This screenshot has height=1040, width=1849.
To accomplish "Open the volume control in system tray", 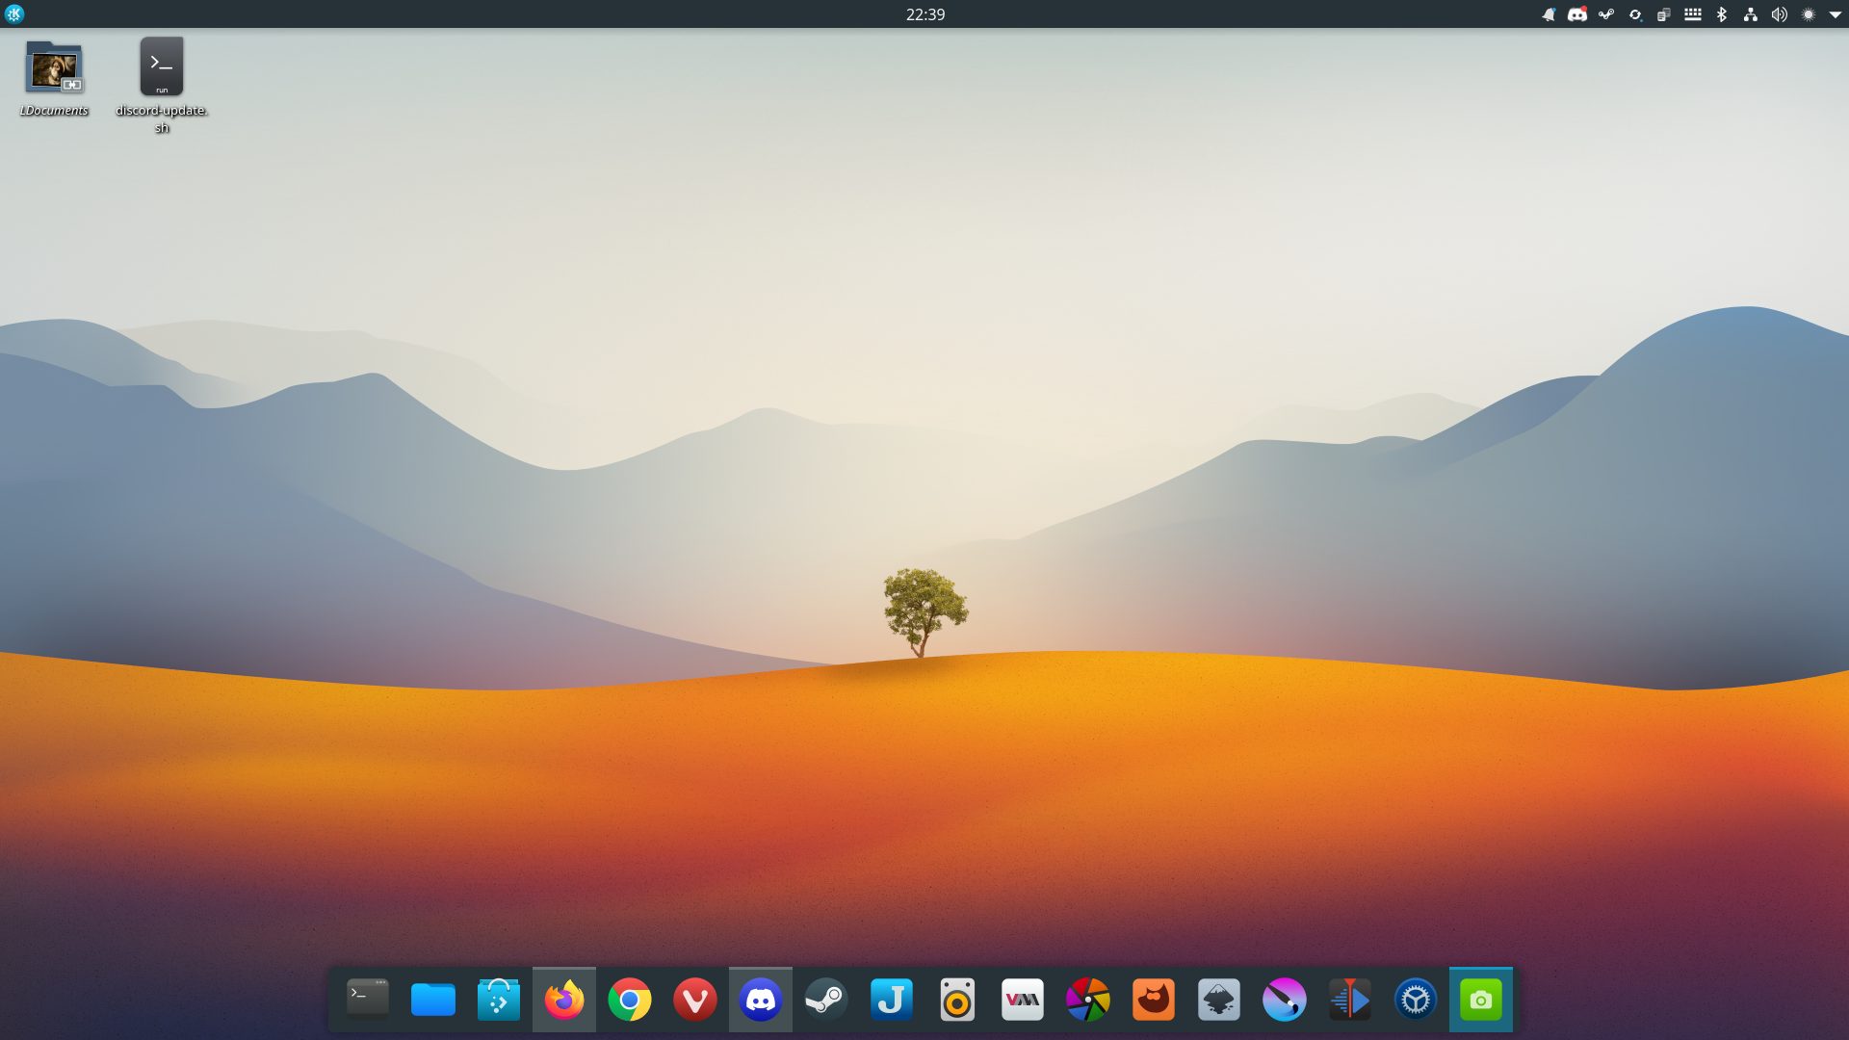I will (x=1780, y=14).
